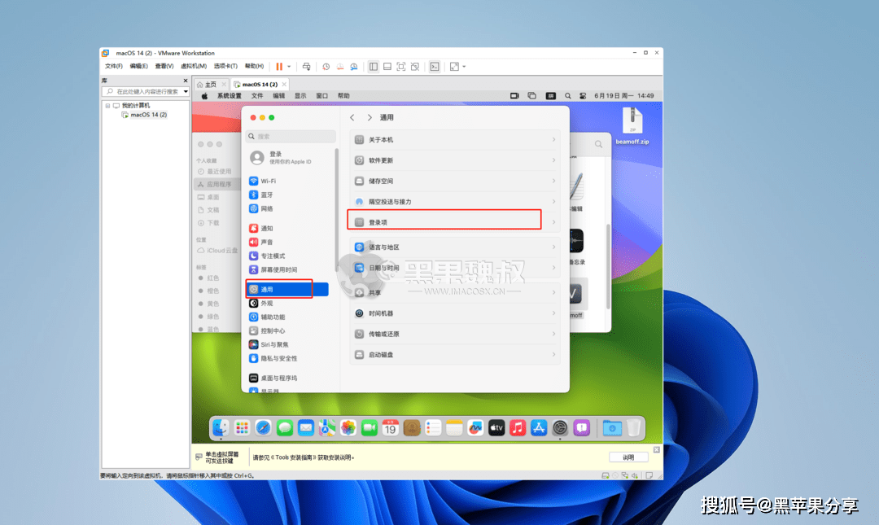Screen dimensions: 879x525
Task: Click the 说明 button in Tools bar
Action: [x=628, y=457]
